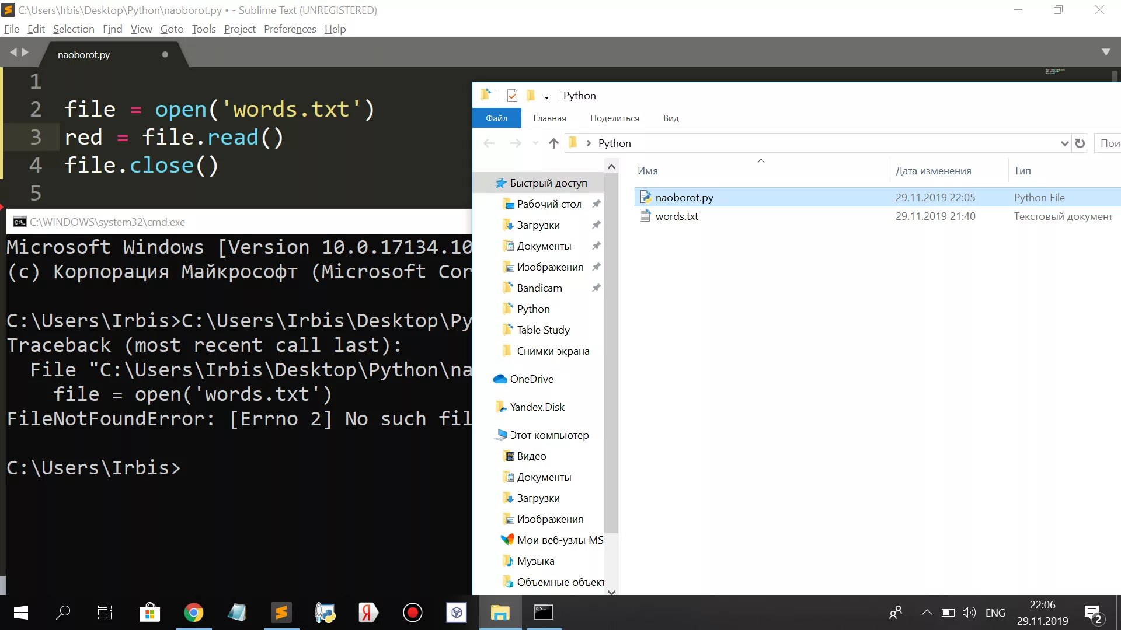Click the Edit menu in Sublime Text
The width and height of the screenshot is (1121, 630).
pyautogui.click(x=36, y=29)
